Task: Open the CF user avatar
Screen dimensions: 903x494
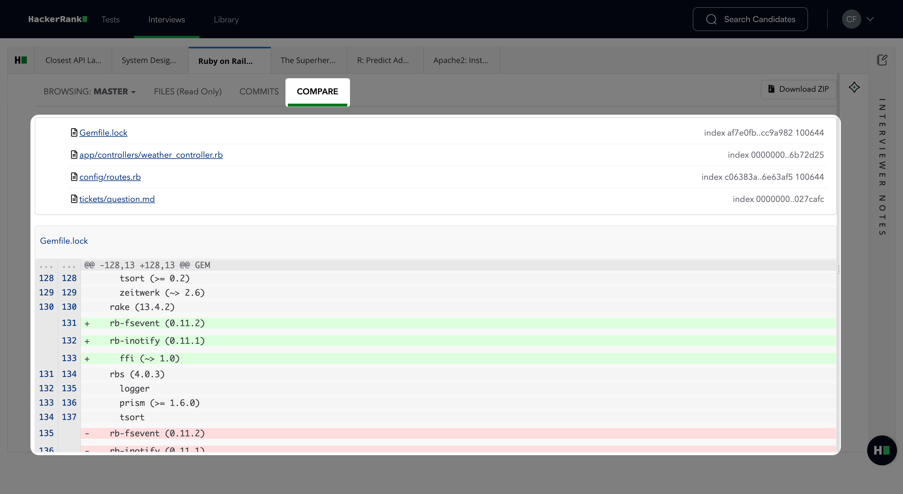Action: tap(851, 19)
